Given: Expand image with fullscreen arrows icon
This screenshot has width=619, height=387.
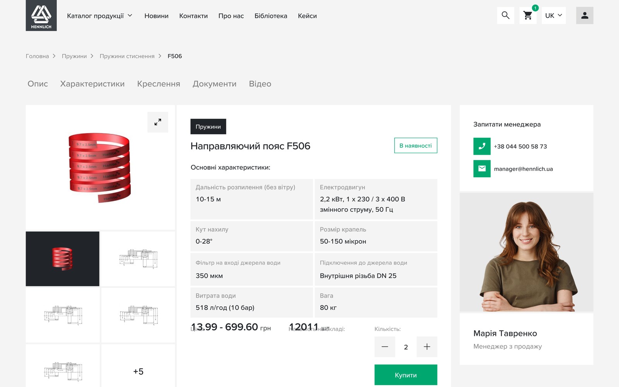Looking at the screenshot, I should click(x=158, y=122).
